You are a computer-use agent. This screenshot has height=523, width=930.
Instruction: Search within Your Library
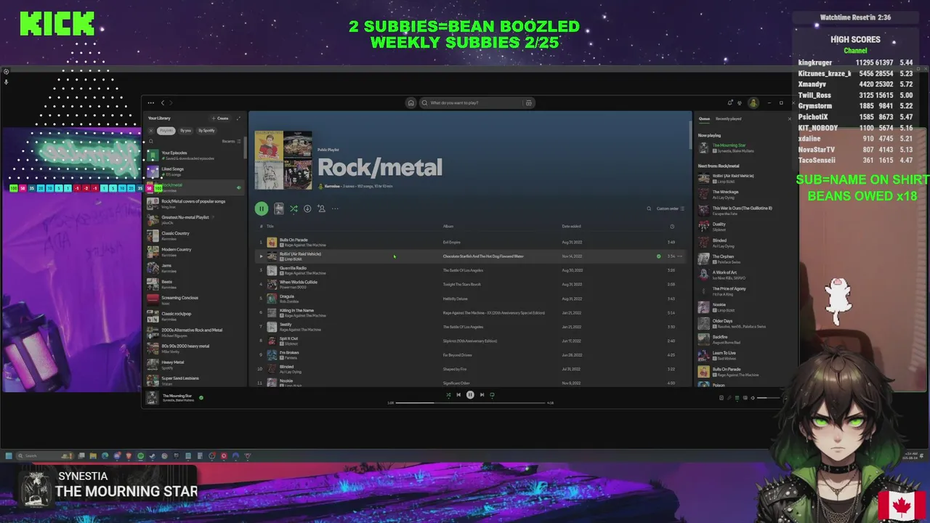pos(151,141)
